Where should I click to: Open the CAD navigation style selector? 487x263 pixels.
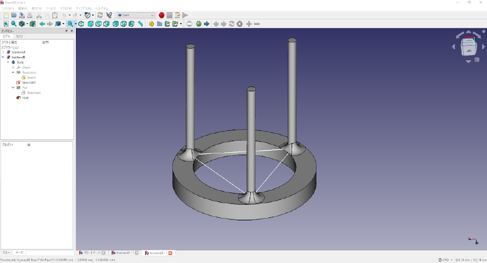445,260
